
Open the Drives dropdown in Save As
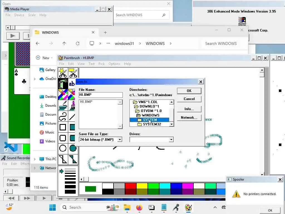coord(171,140)
